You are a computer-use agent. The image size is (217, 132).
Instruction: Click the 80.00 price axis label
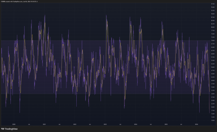pos(213,27)
